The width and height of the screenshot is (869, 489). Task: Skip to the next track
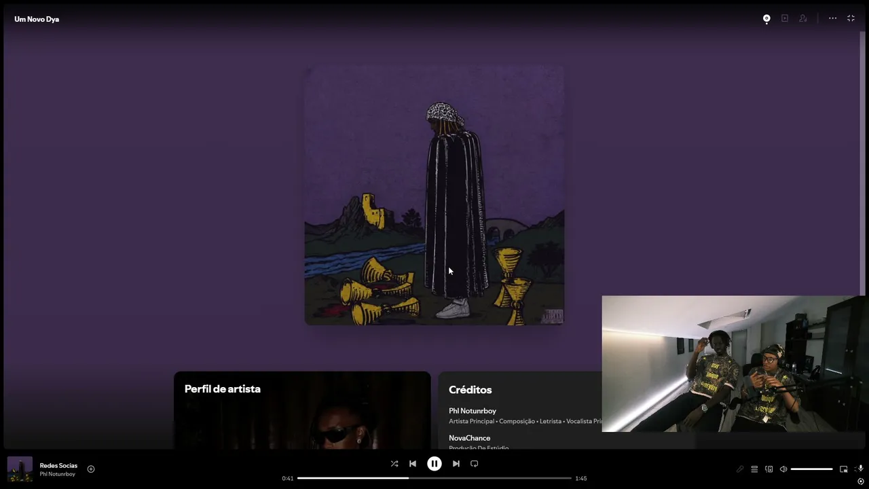456,464
